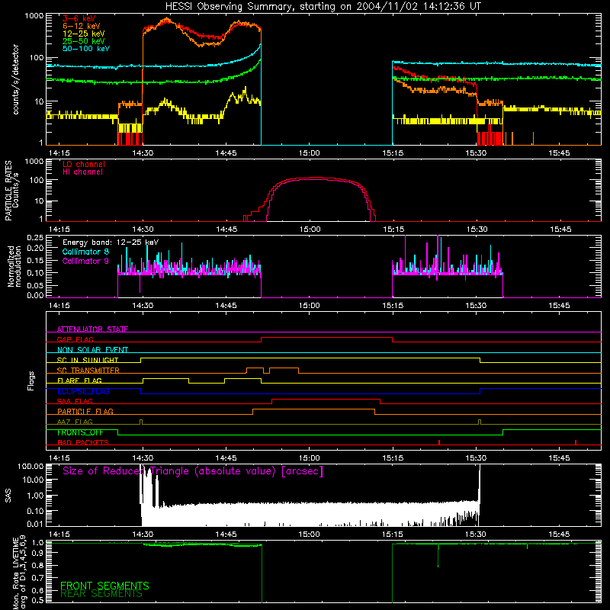Select the 50-100 keV legend label
The width and height of the screenshot is (610, 610).
(86, 48)
